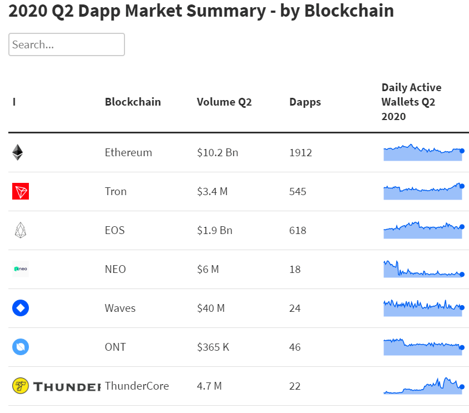469x413 pixels.
Task: Click the NEO daily wallets sparkline
Action: [x=422, y=270]
